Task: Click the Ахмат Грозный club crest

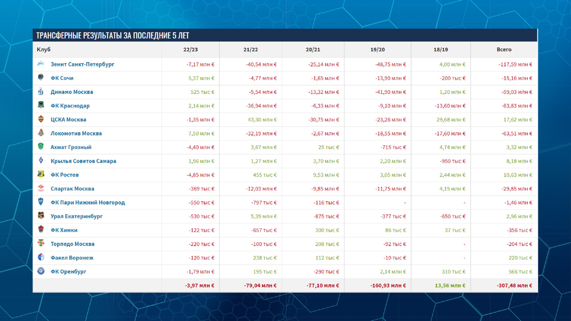Action: (x=41, y=147)
